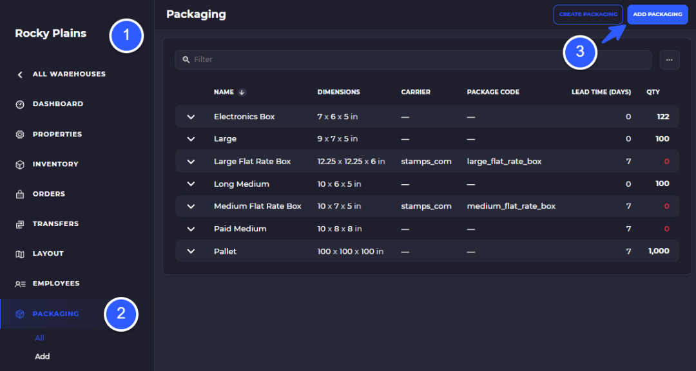Click the 1,000 quantity for Pallet

tap(659, 251)
